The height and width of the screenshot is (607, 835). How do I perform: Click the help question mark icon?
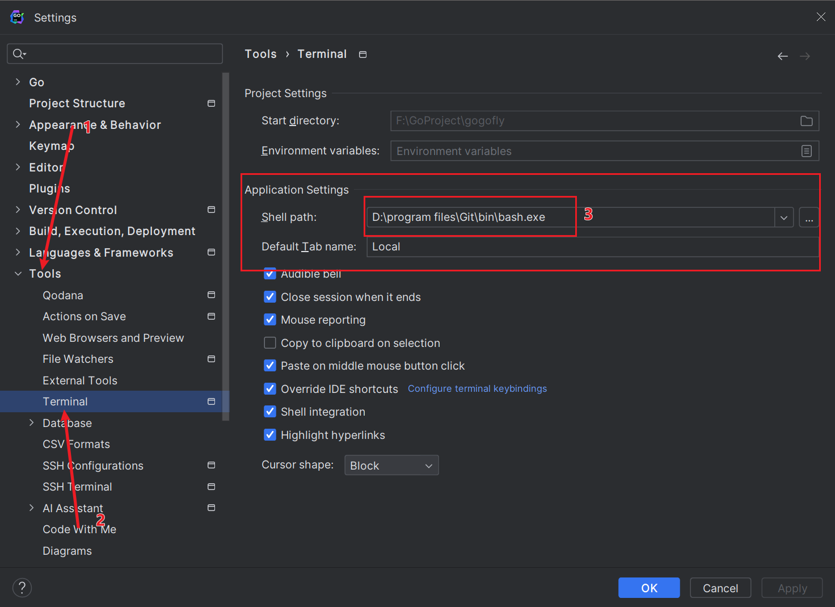(22, 588)
